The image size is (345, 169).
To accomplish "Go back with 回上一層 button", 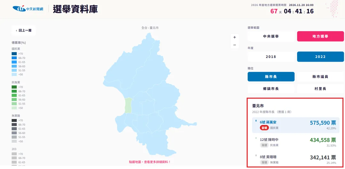I will (x=24, y=31).
